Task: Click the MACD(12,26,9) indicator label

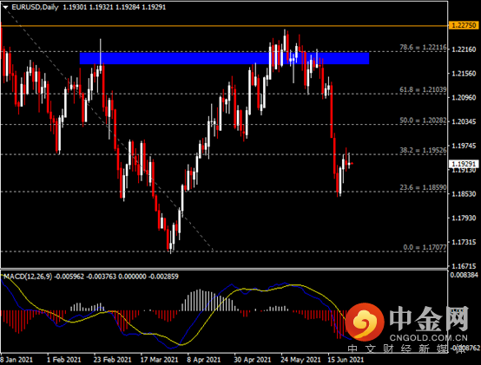Action: pos(28,277)
